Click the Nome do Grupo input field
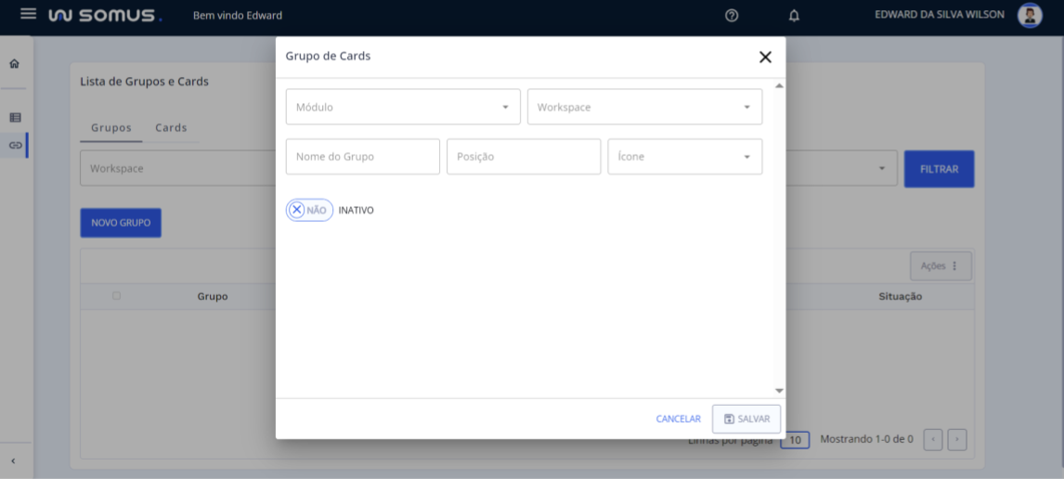 coord(362,157)
